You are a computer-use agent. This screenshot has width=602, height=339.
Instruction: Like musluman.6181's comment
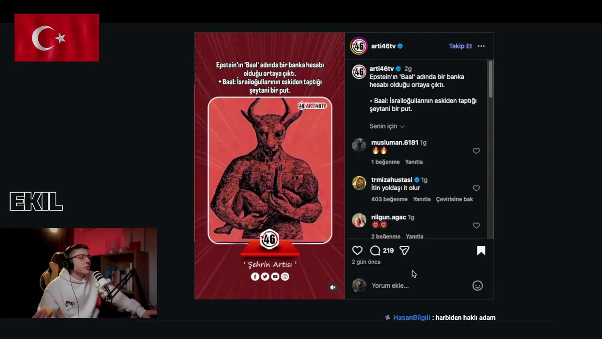(476, 151)
